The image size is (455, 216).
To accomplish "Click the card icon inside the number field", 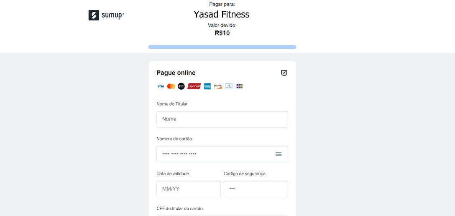I will coord(279,154).
